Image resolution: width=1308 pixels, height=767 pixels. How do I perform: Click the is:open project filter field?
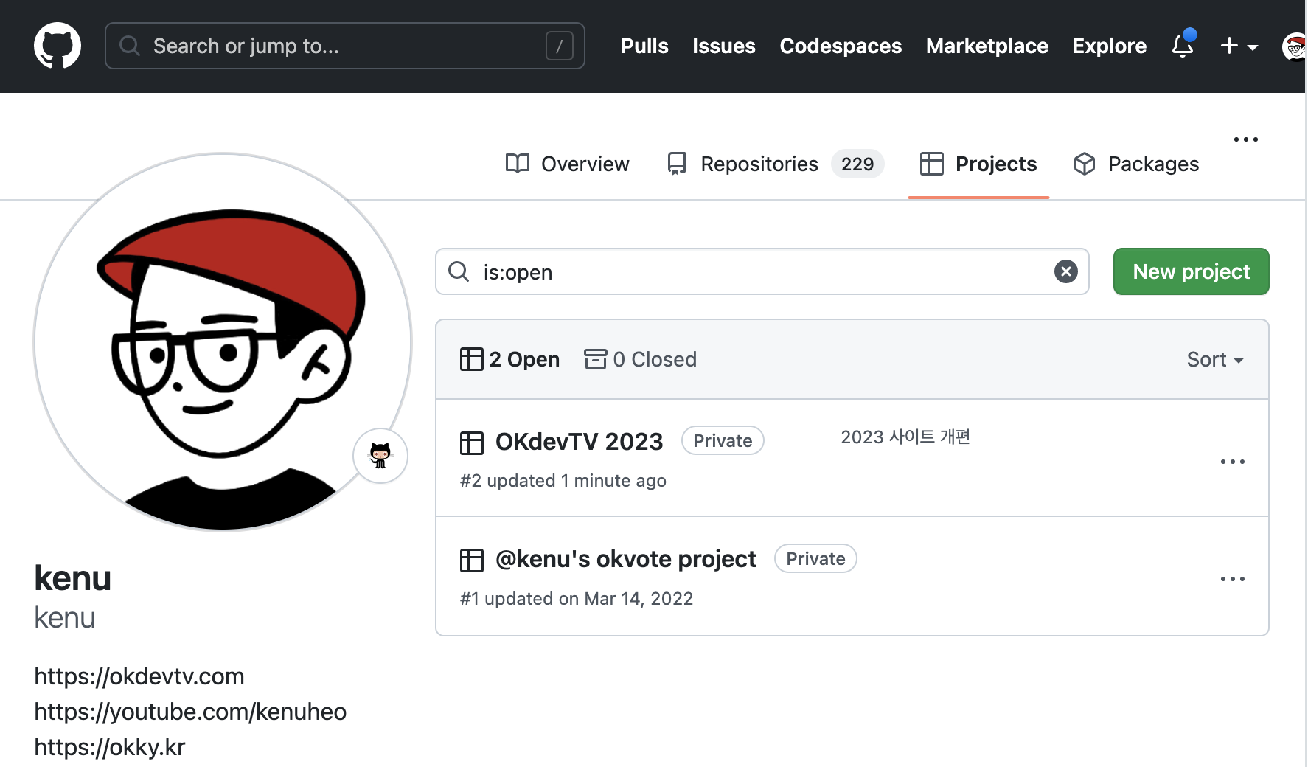click(x=762, y=271)
